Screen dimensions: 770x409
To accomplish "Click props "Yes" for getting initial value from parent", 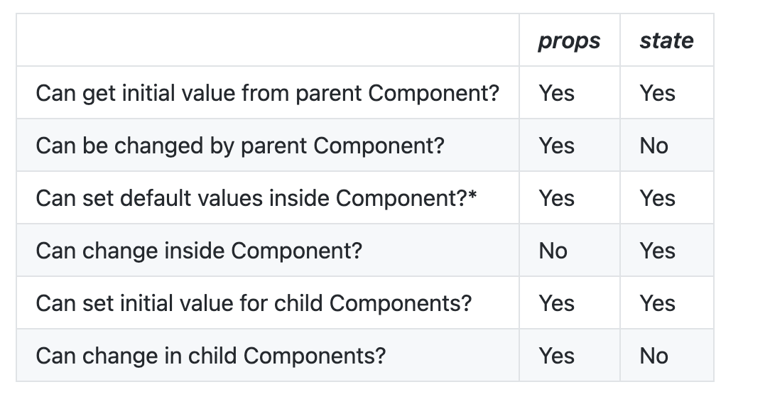I will [x=556, y=93].
